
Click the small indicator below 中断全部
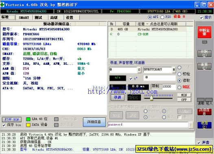tap(205, 42)
